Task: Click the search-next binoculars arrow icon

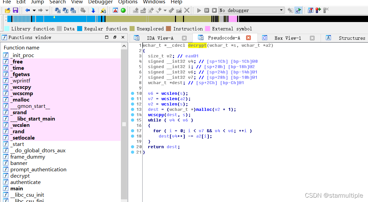Action: 83,10
